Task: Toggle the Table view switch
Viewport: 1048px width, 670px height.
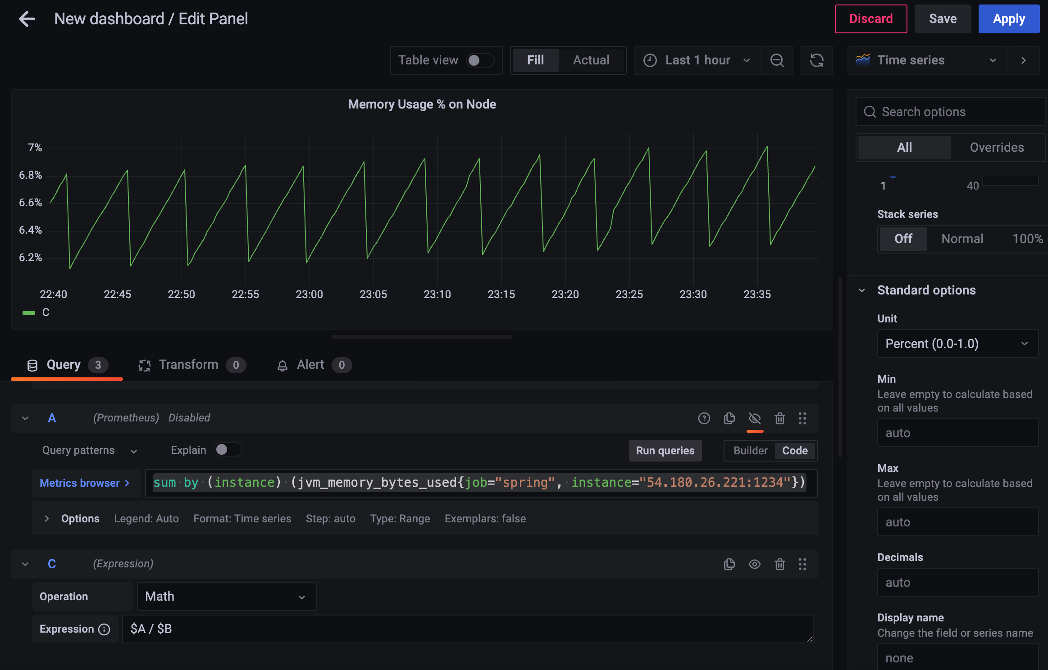Action: pyautogui.click(x=479, y=60)
